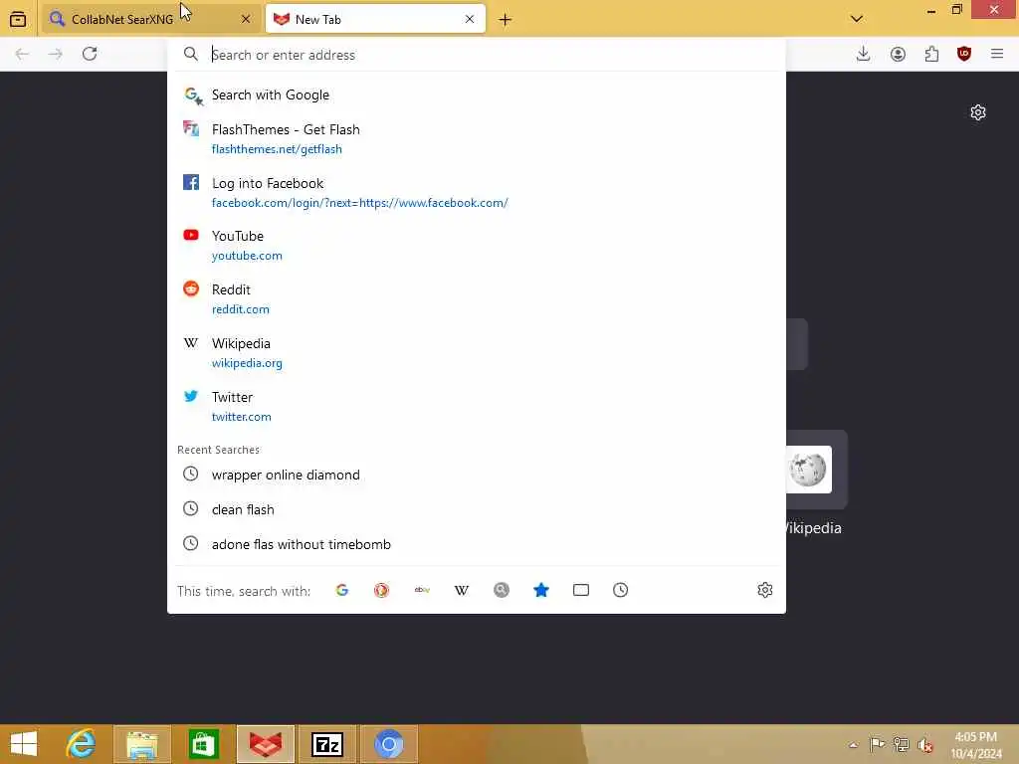Search history with the clock icon

[x=621, y=590]
